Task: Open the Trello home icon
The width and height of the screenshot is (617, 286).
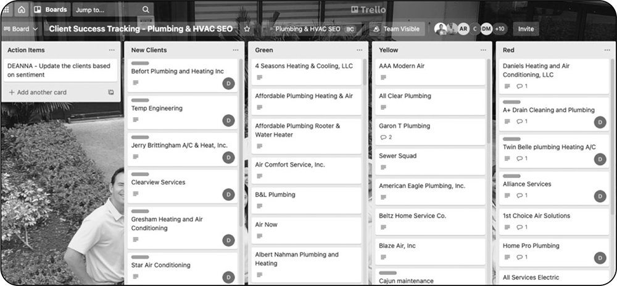Action: coord(22,9)
